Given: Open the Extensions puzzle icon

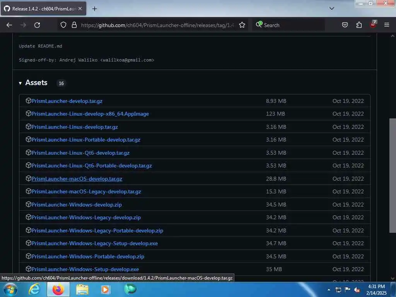Looking at the screenshot, I should tap(359, 25).
